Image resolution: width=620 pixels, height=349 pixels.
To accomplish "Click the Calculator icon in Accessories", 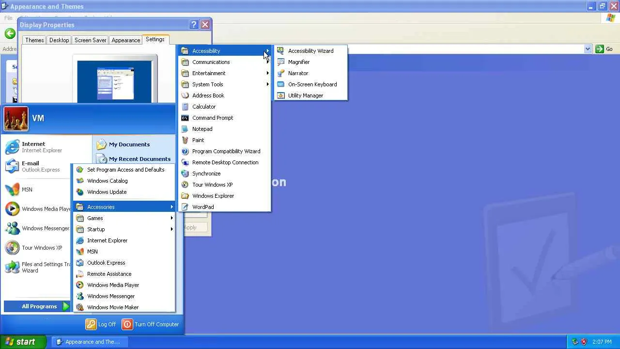I will [x=185, y=107].
